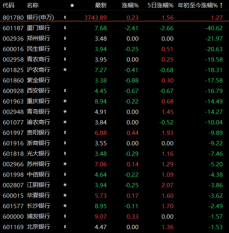Click the marker icon in 光大银行 row
The height and width of the screenshot is (233, 229).
tap(65, 154)
